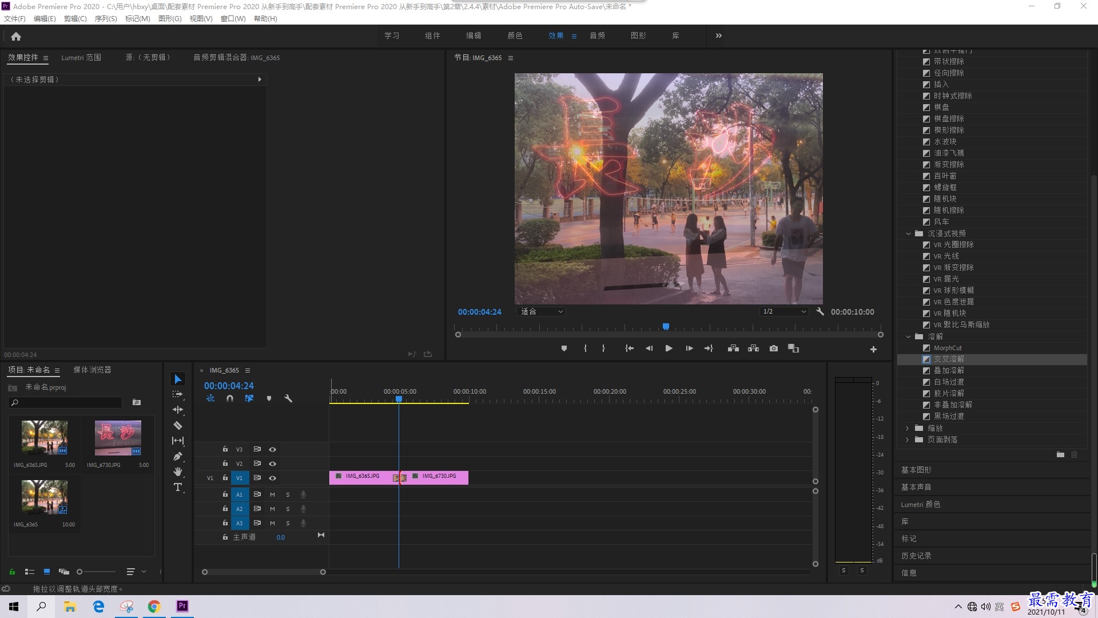1098x618 pixels.
Task: Toggle linked selection in timeline
Action: [249, 398]
